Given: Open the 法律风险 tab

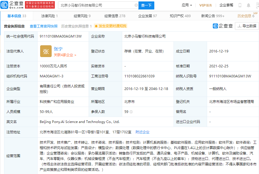Looking at the screenshot, I should point(49,16).
